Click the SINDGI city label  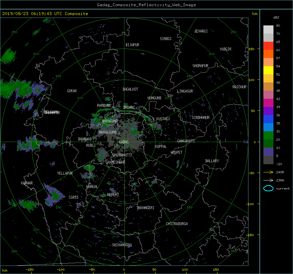click(166, 39)
